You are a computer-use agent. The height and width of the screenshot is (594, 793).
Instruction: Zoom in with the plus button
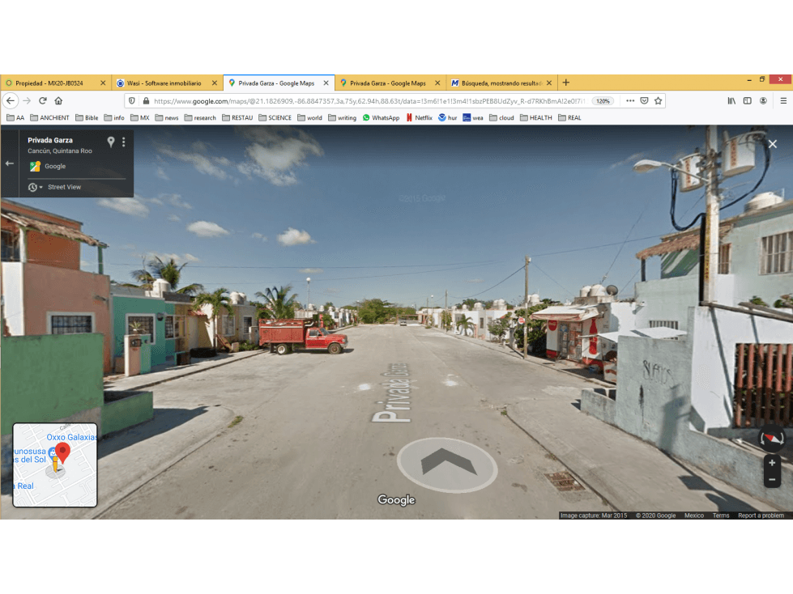point(772,463)
